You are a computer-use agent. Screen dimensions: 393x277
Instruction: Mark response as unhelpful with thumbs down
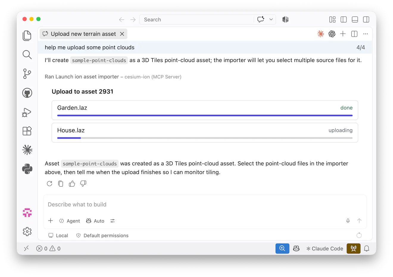pyautogui.click(x=83, y=183)
